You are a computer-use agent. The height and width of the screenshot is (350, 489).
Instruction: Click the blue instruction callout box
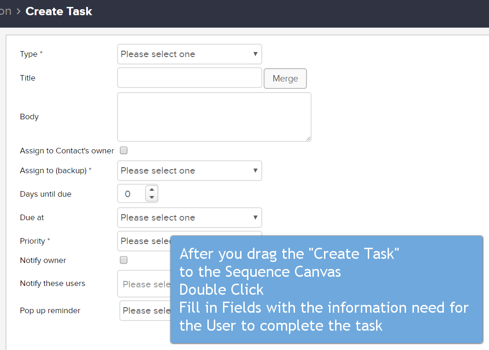click(x=326, y=289)
